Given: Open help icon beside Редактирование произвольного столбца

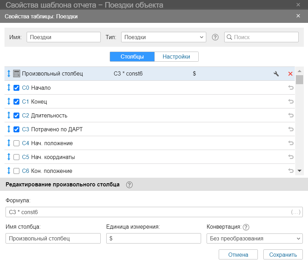Looking at the screenshot, I should (129, 185).
